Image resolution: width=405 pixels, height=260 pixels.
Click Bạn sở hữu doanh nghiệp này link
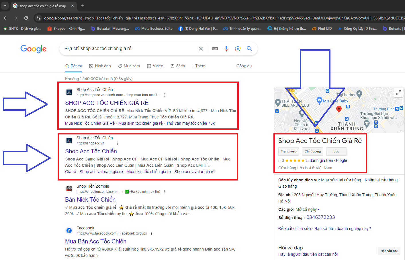click(x=343, y=229)
